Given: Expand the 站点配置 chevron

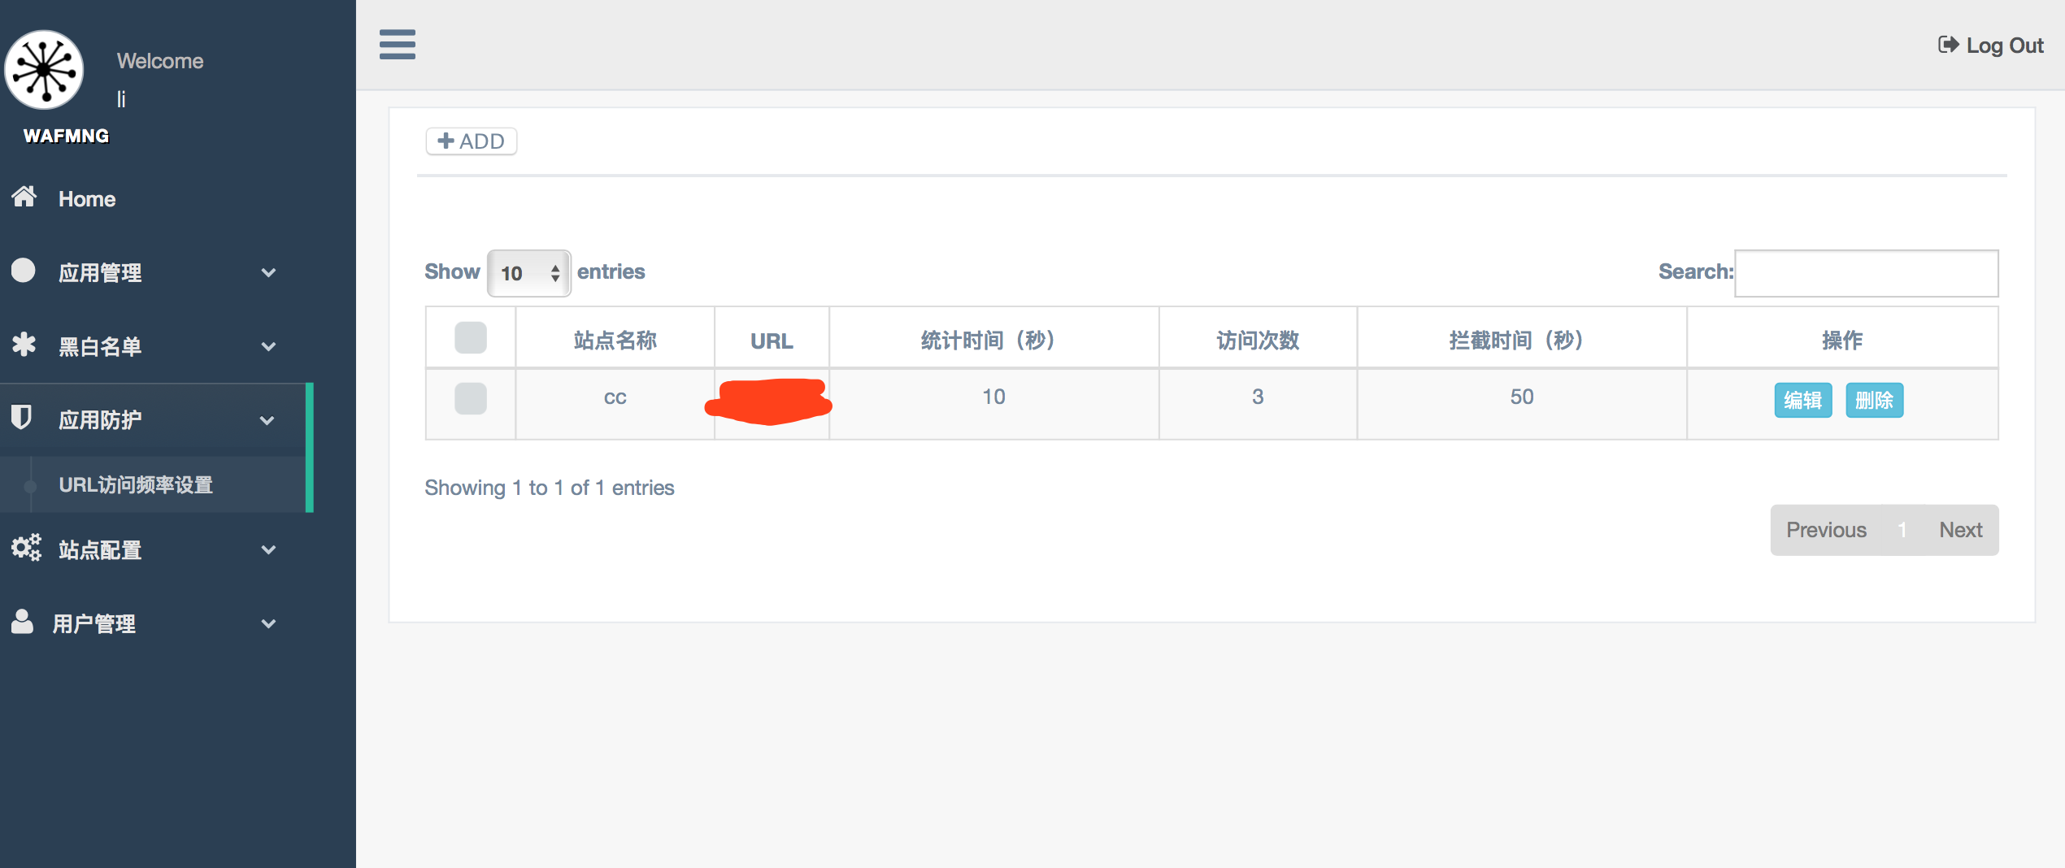Looking at the screenshot, I should [x=268, y=550].
